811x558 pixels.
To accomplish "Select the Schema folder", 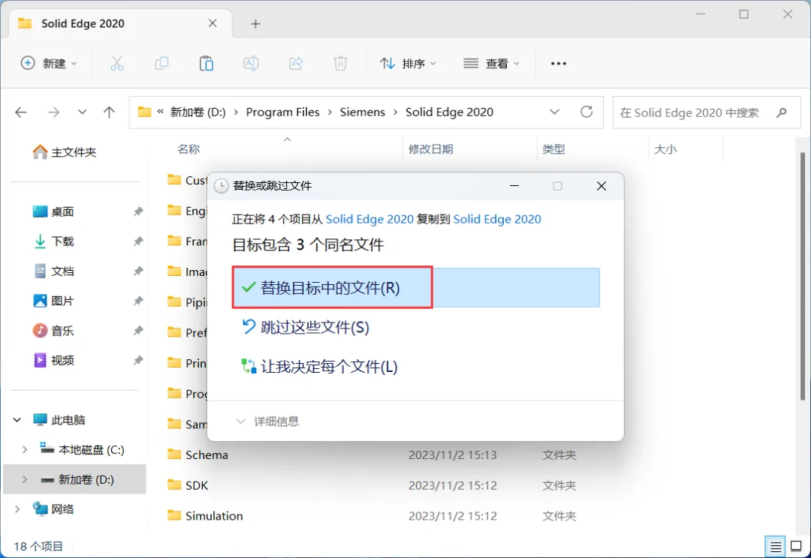I will (207, 454).
